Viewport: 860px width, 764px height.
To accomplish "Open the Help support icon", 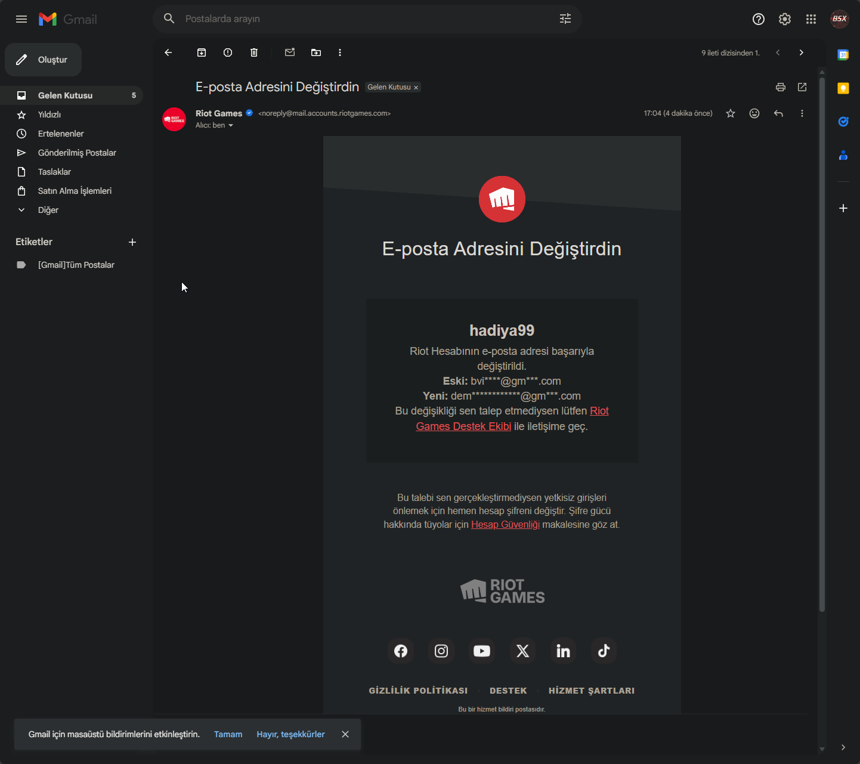I will (759, 19).
